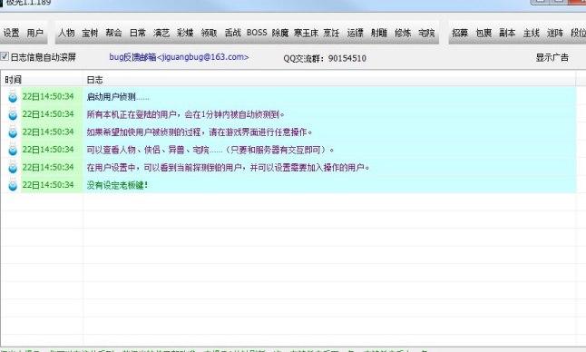Switch to the 烹饪 tab
This screenshot has height=352, width=586.
pyautogui.click(x=331, y=33)
